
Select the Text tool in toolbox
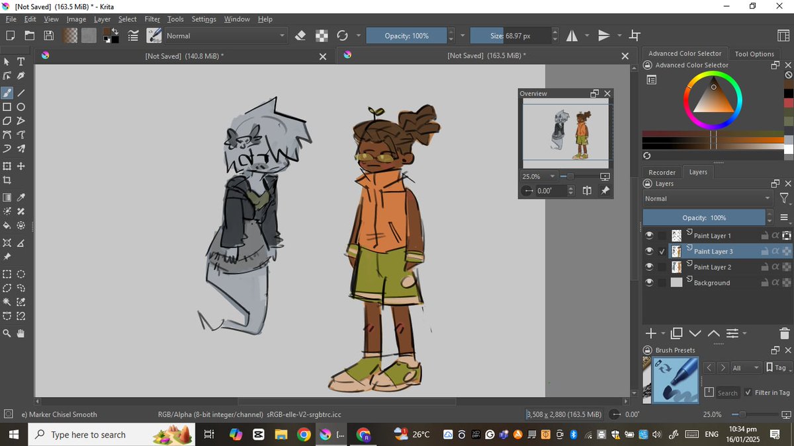click(x=21, y=61)
